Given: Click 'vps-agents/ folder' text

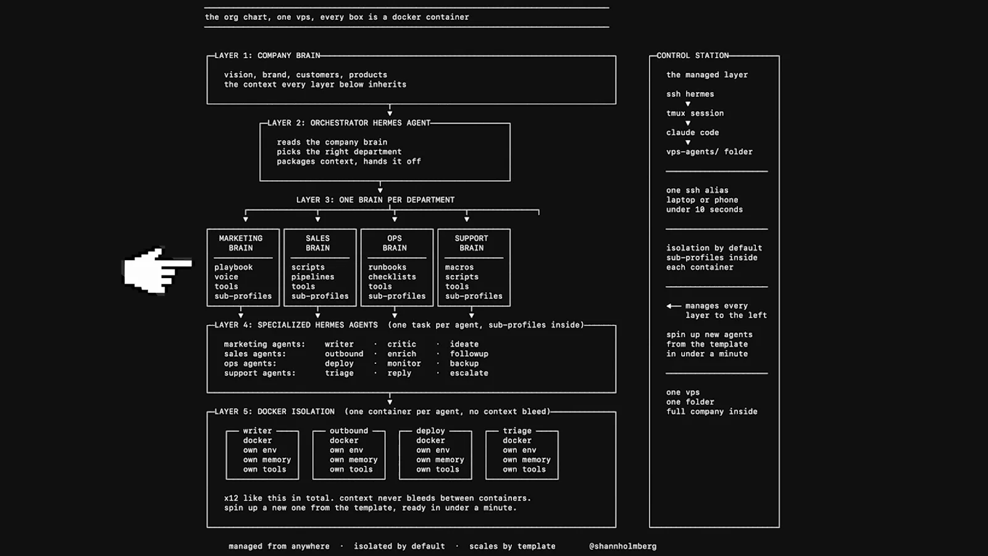Looking at the screenshot, I should pyautogui.click(x=709, y=151).
